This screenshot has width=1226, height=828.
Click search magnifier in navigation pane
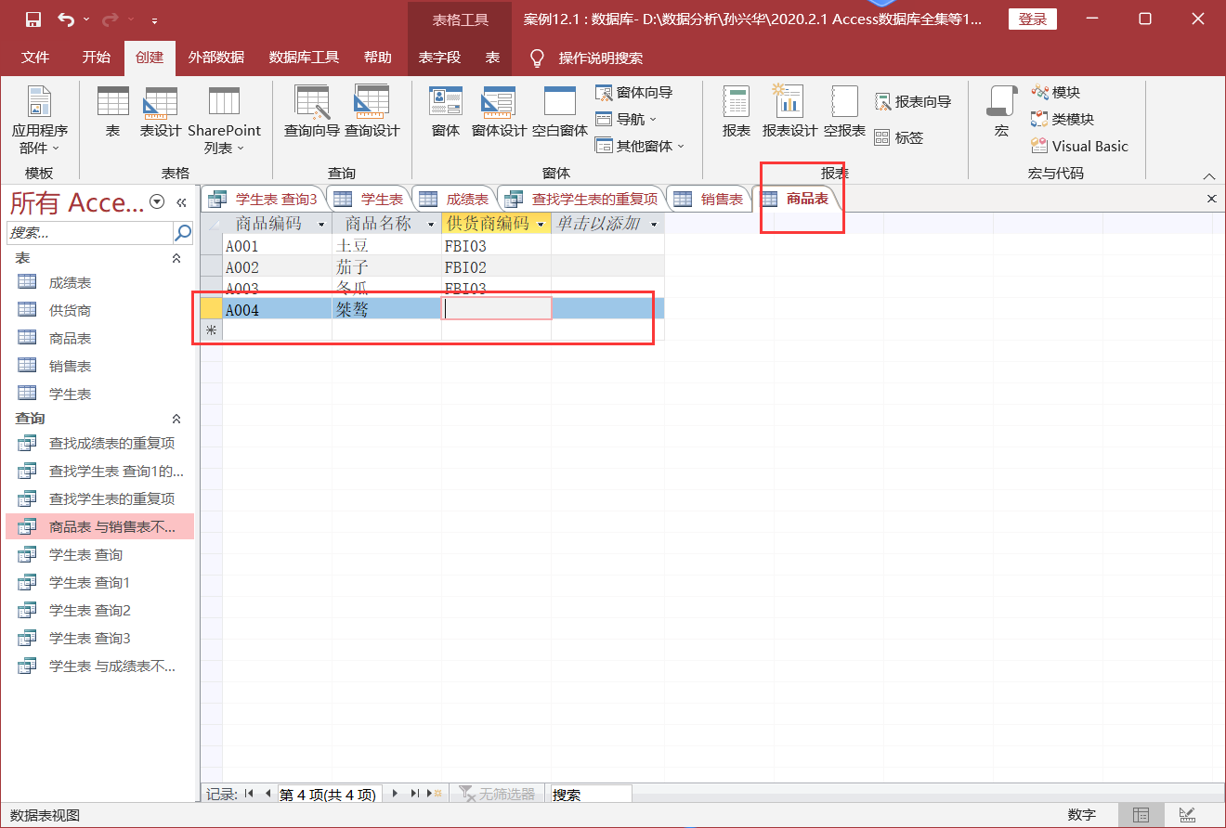point(183,232)
